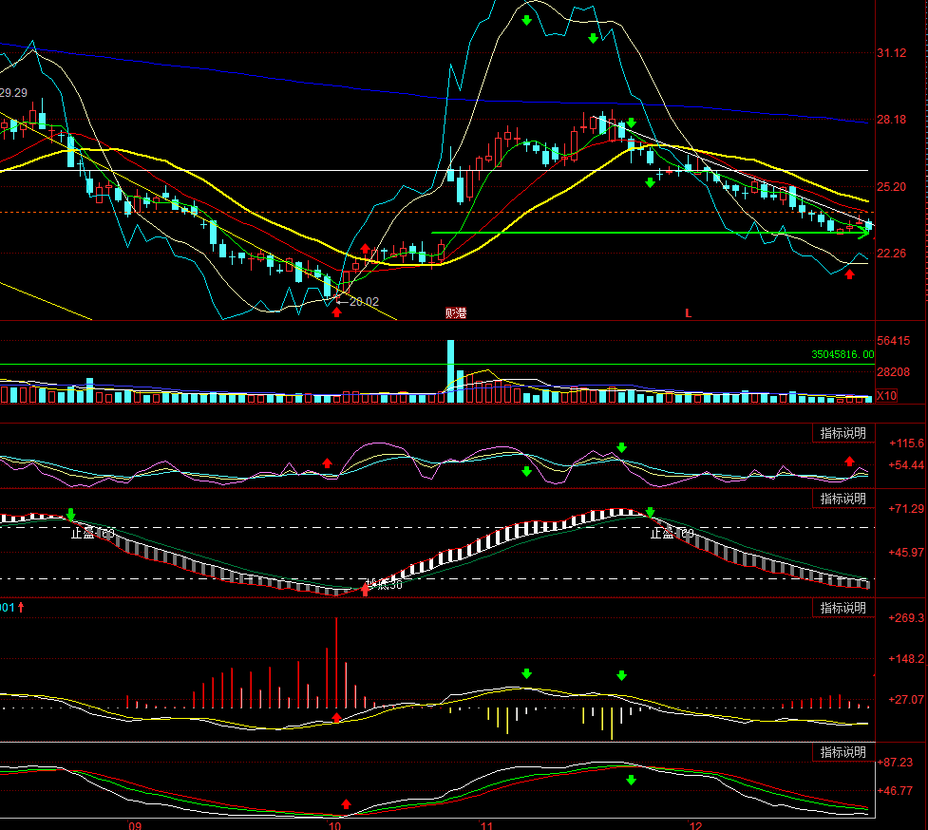Click the +27.07 indicator axis value
The width and height of the screenshot is (928, 830).
click(905, 699)
